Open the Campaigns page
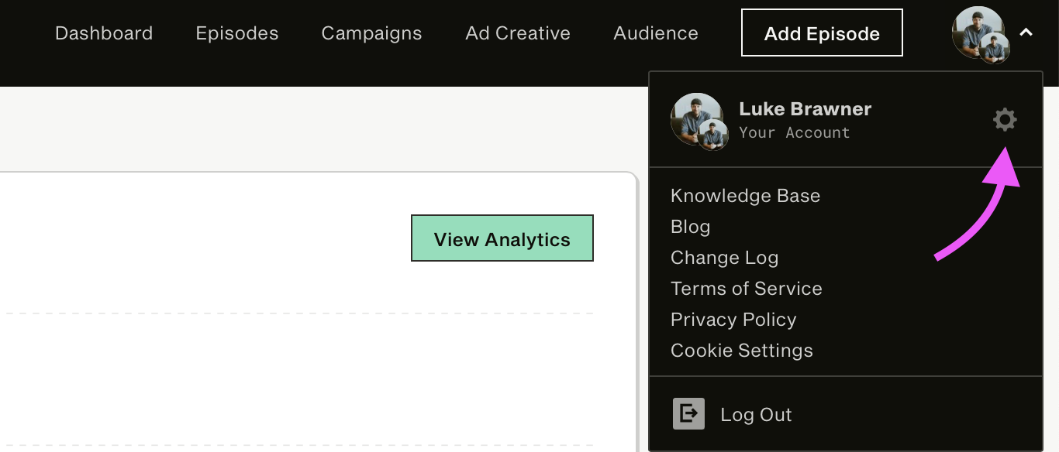 [x=371, y=33]
